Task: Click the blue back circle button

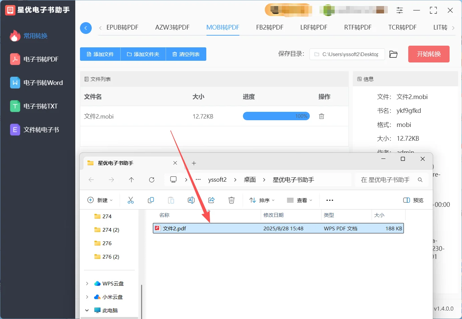Action: pos(86,28)
